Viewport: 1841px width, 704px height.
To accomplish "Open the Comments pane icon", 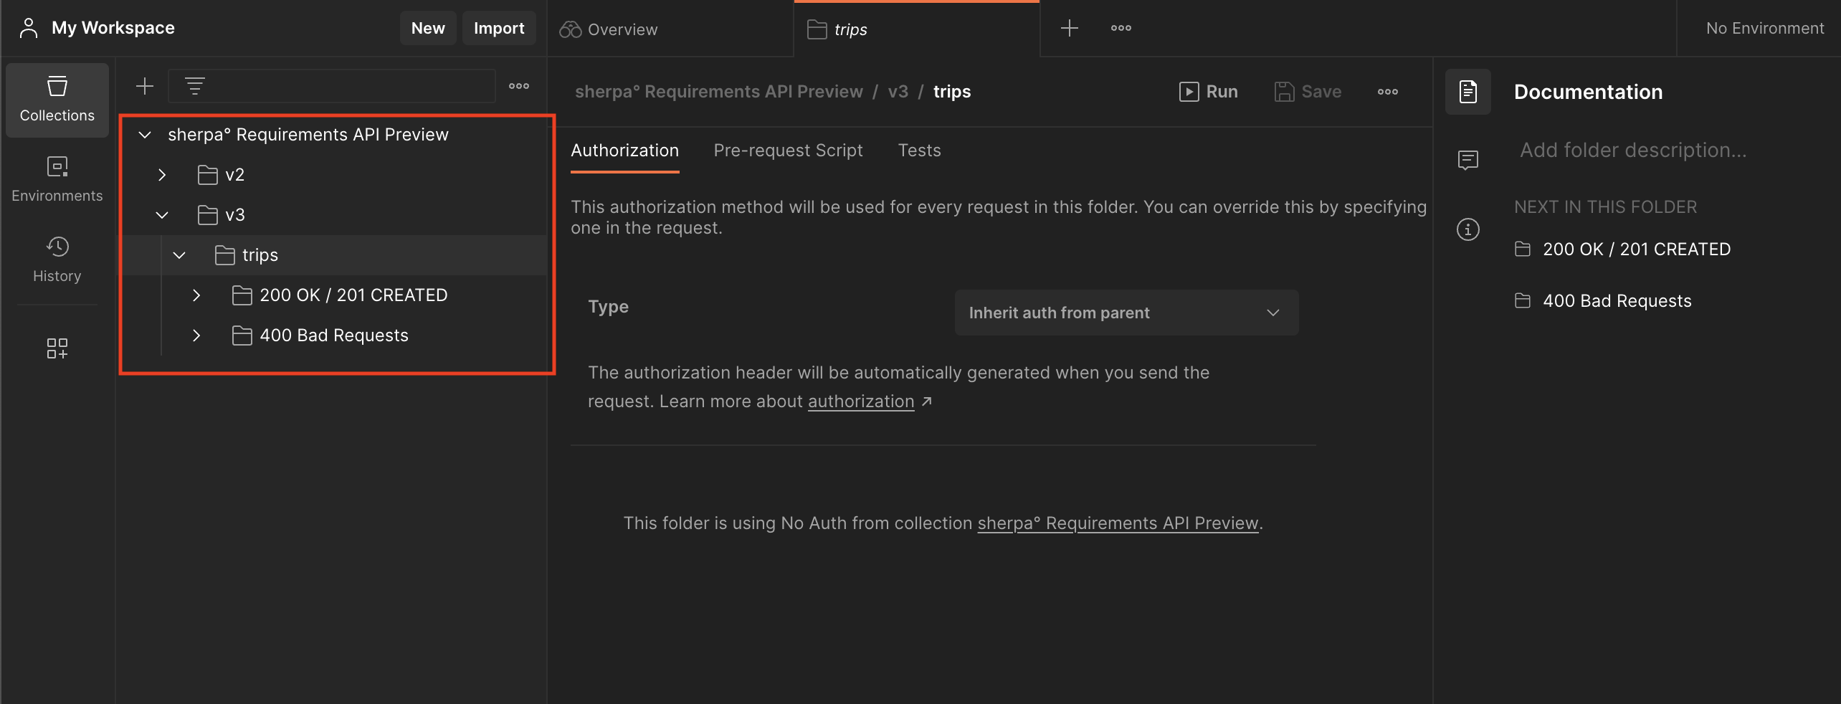I will tap(1467, 159).
